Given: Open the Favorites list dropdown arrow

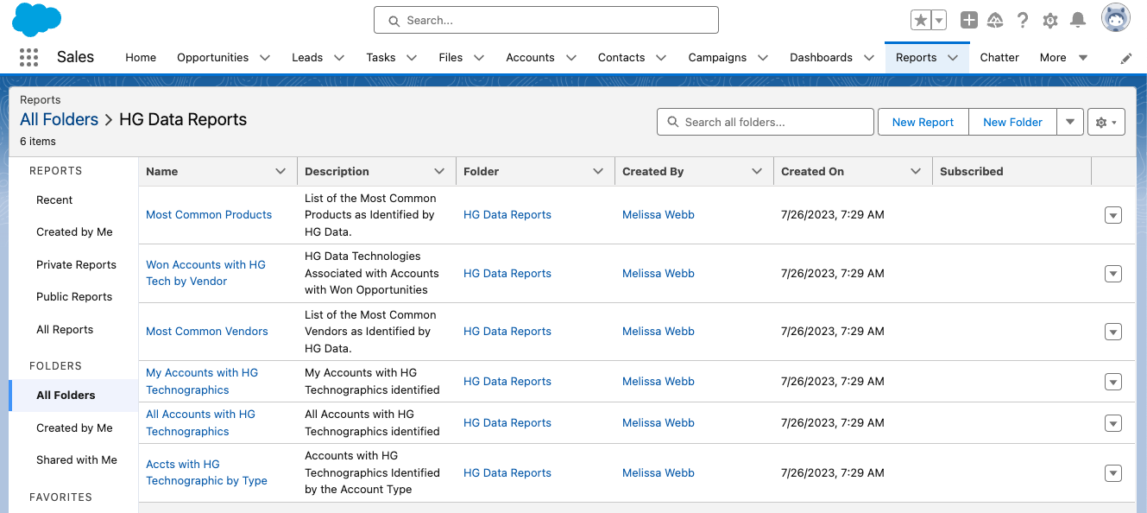Looking at the screenshot, I should tap(939, 20).
